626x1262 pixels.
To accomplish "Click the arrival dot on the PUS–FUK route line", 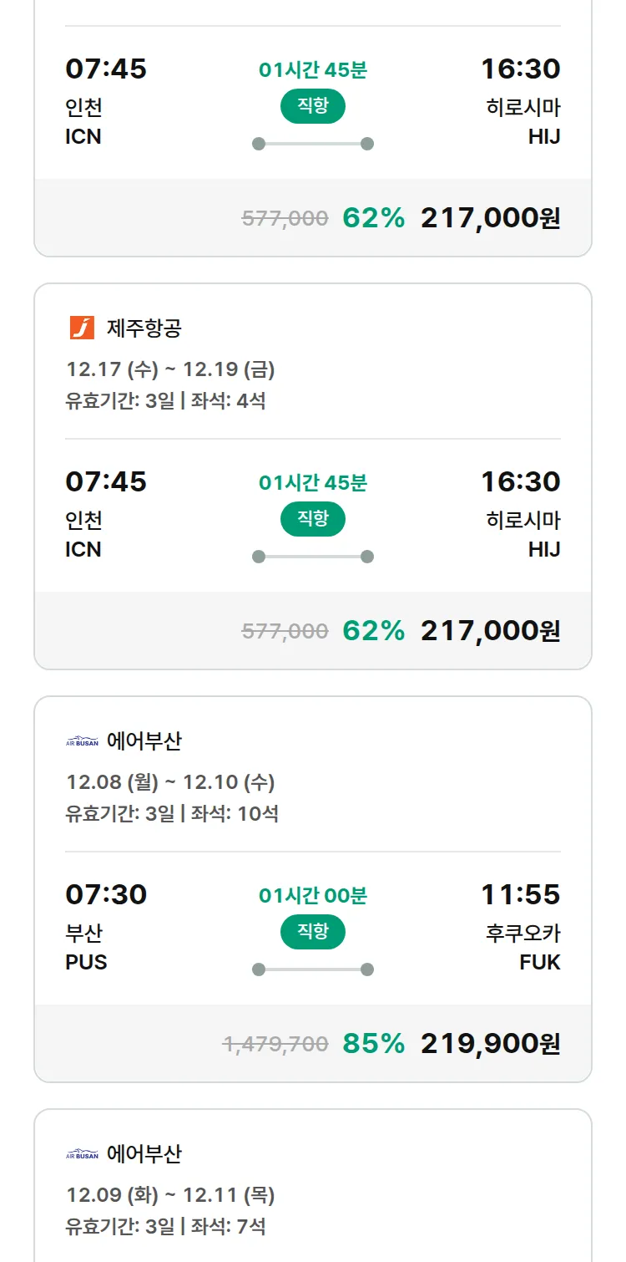I will click(367, 969).
